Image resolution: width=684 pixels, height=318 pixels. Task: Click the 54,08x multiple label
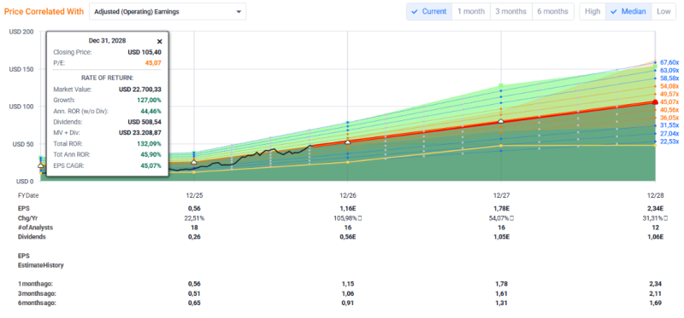point(669,87)
